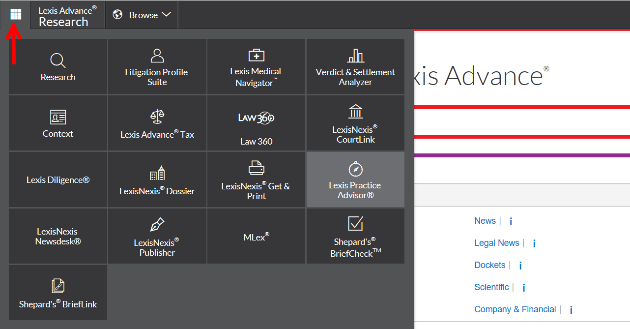Open the product switcher grid icon
Image resolution: width=630 pixels, height=329 pixels.
[16, 14]
